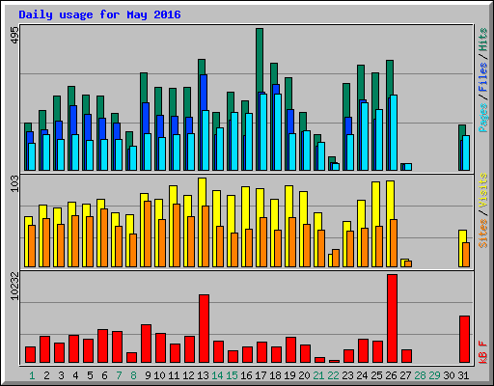The image size is (494, 386).
Task: Click the 103 axis label
Action: pyautogui.click(x=14, y=184)
